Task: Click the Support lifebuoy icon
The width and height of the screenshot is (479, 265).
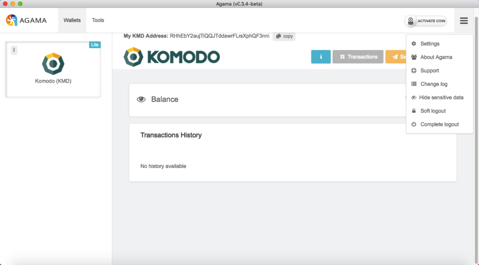Action: pos(414,70)
